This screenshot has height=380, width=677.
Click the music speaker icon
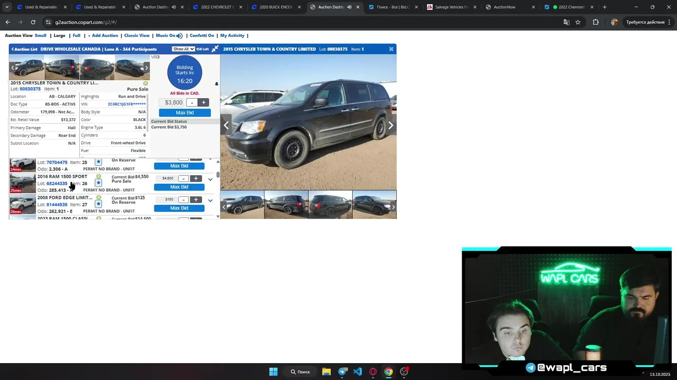click(179, 36)
